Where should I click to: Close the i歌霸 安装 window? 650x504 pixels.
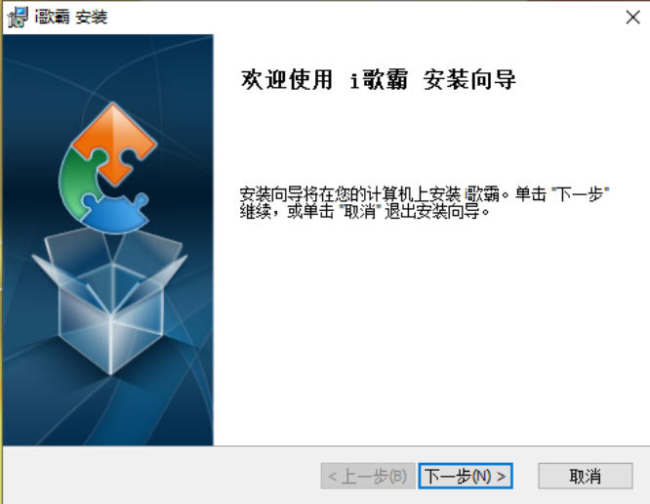[x=632, y=18]
